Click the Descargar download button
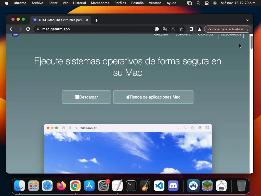This screenshot has height=196, width=261. (86, 97)
